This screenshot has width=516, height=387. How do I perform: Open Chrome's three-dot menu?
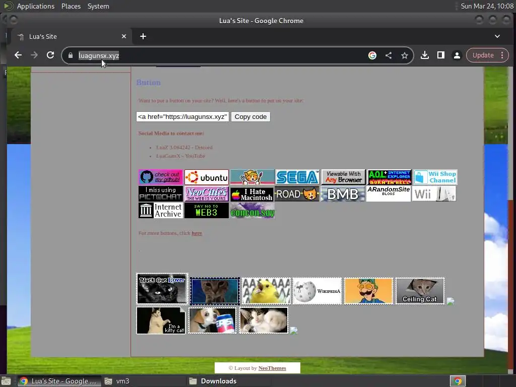pos(502,55)
